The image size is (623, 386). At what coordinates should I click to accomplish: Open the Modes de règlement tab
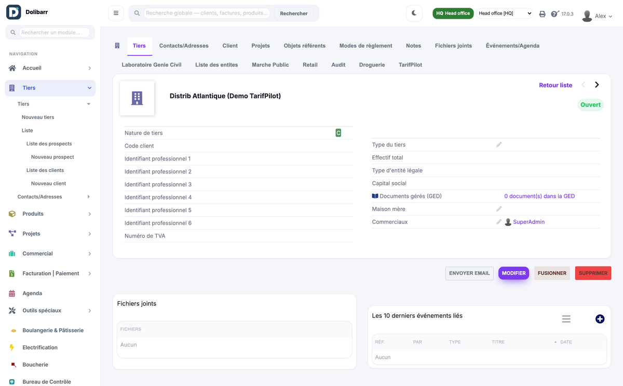[x=366, y=46]
